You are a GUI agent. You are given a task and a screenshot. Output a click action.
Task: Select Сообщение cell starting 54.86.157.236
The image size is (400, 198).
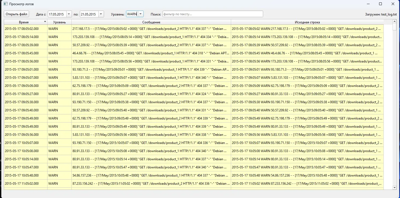151,175
